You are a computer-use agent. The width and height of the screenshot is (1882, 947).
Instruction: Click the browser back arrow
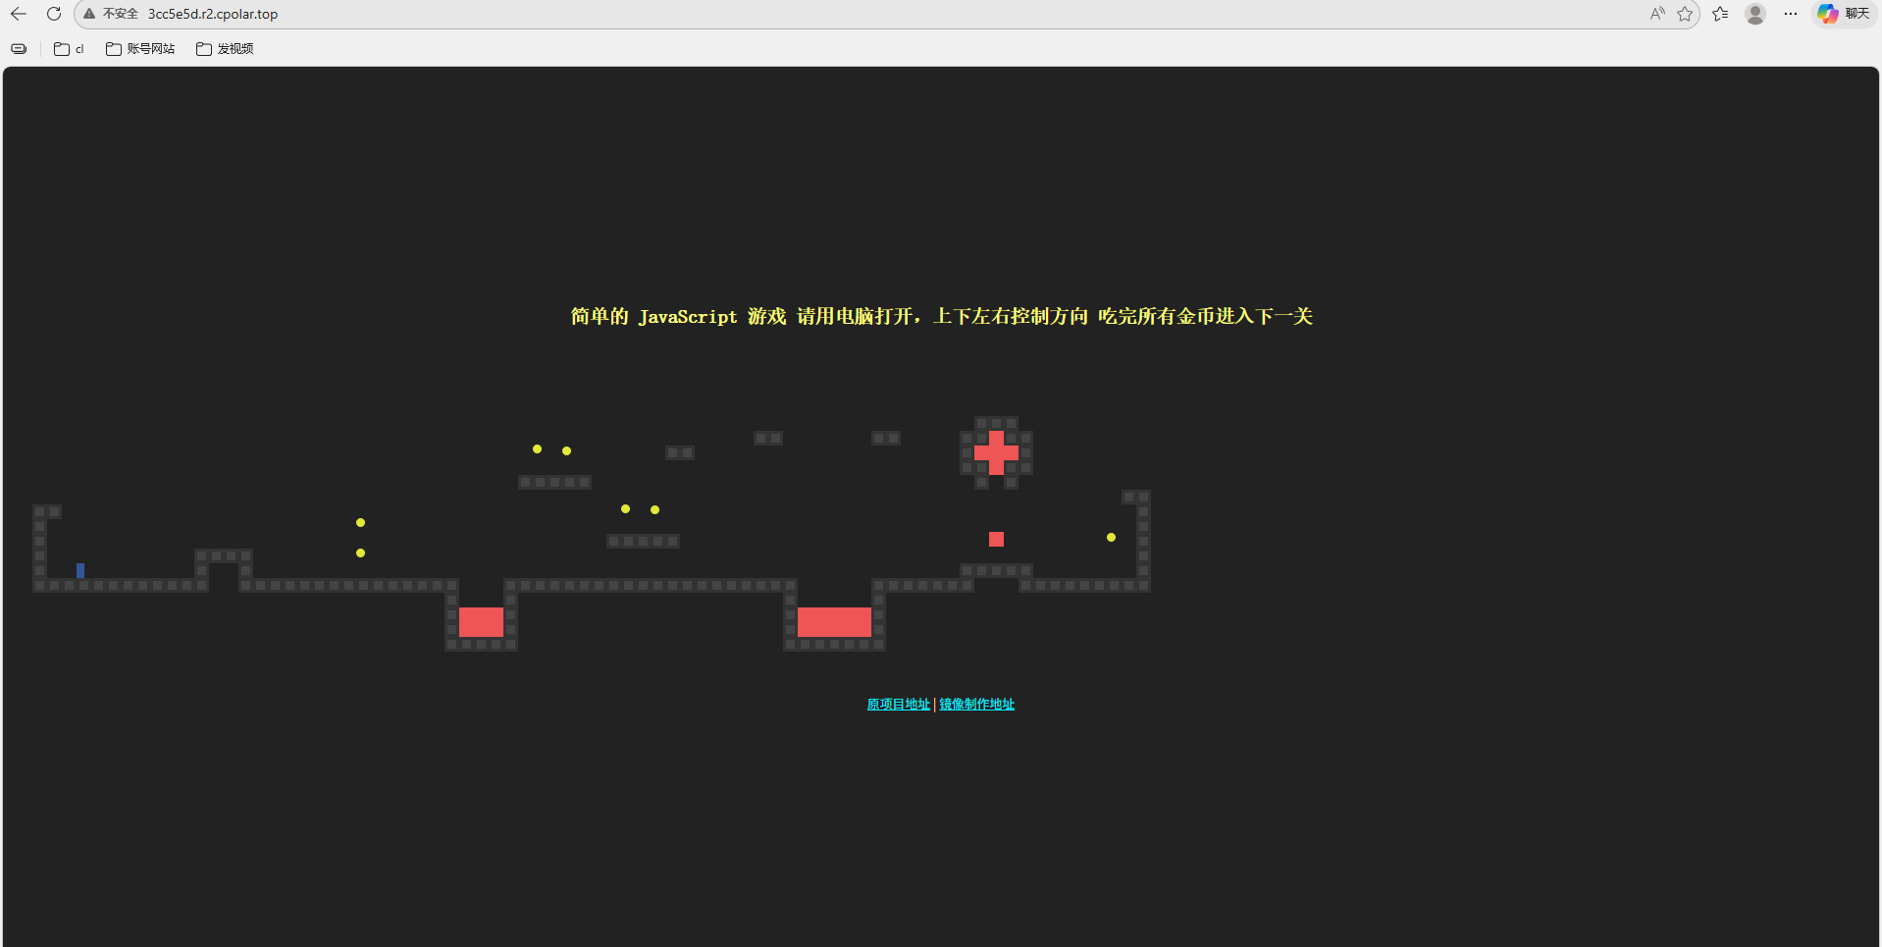tap(19, 14)
